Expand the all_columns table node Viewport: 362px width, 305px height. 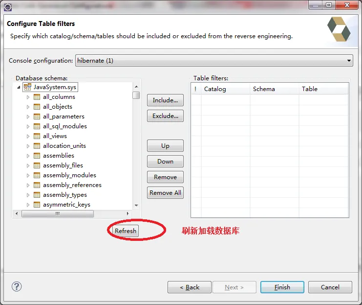[28, 97]
